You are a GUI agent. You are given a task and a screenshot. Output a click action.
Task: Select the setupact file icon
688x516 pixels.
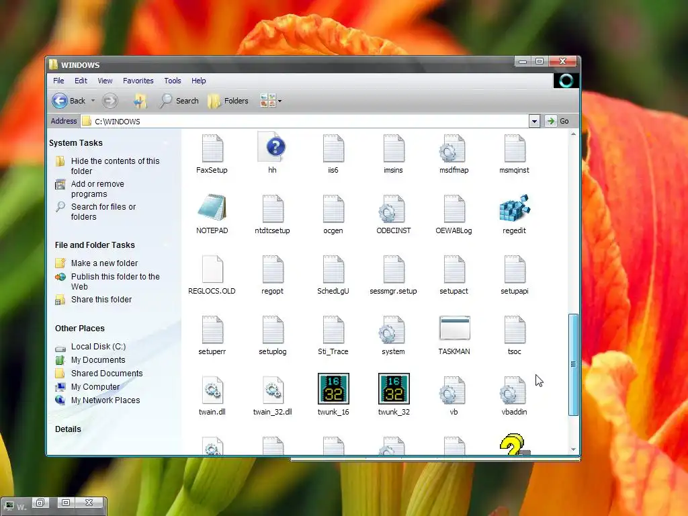(454, 269)
